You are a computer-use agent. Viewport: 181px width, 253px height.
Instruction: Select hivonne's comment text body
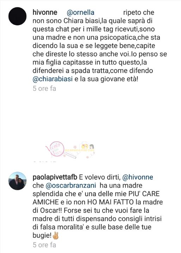pyautogui.click(x=100, y=46)
